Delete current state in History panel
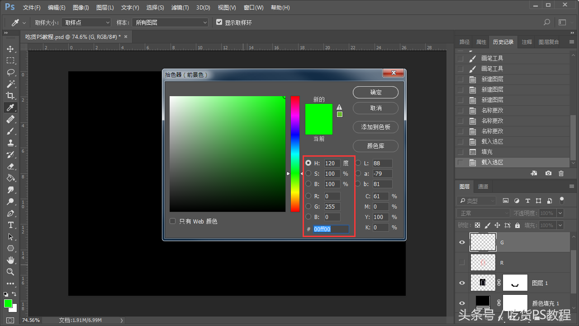This screenshot has height=326, width=579. tap(561, 173)
